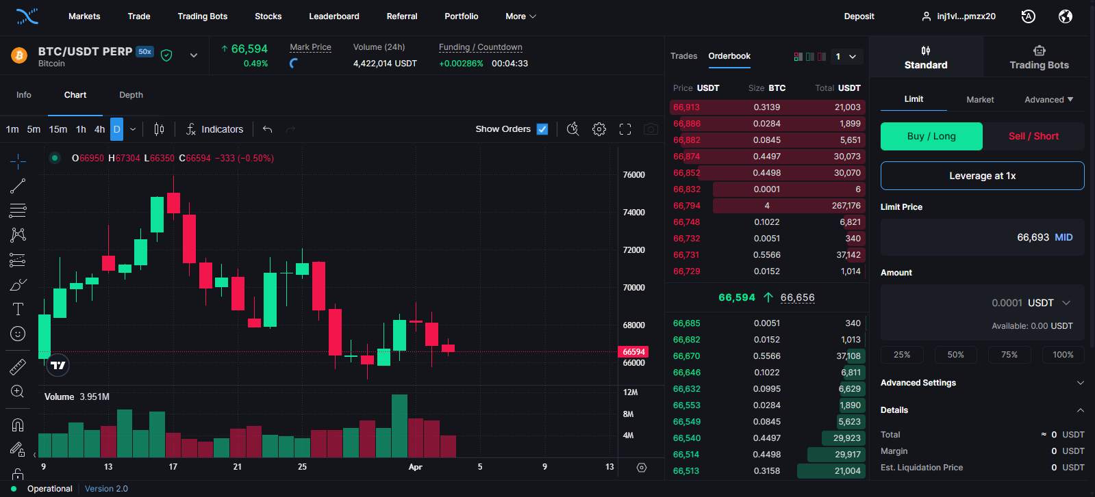Open the Advanced order type dropdown
Screen dimensions: 1095x497
pyautogui.click(x=1048, y=100)
